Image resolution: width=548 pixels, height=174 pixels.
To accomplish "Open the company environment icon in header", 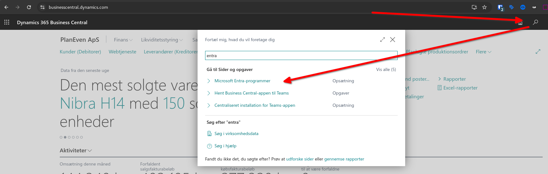I will 520,23.
